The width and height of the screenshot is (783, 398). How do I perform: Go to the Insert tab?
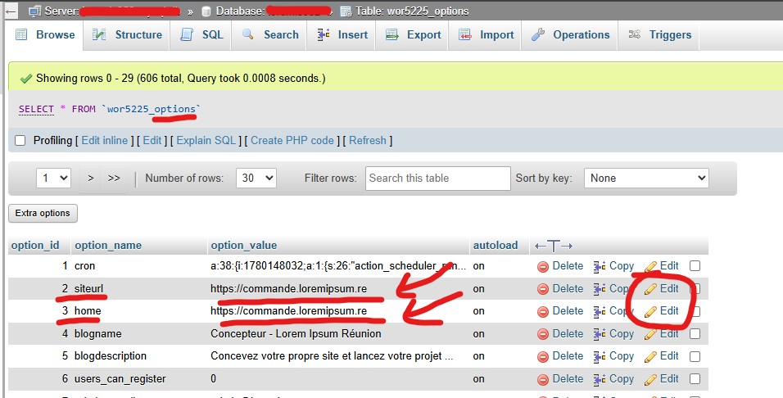pos(341,35)
